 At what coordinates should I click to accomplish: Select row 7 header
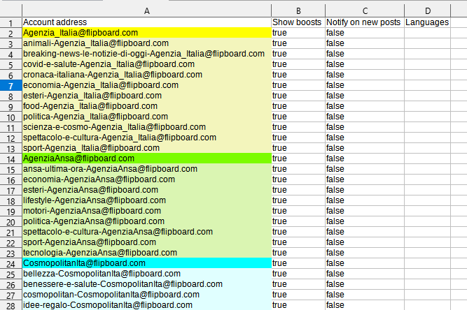tap(11, 85)
